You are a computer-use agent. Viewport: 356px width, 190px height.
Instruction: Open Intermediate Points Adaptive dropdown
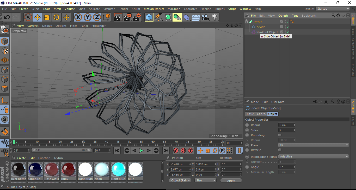click(314, 156)
